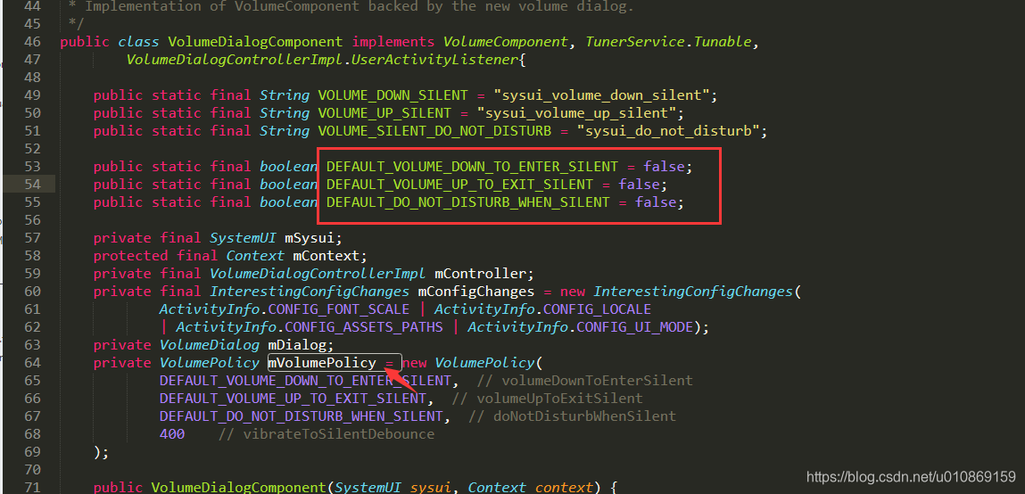Viewport: 1025px width, 494px height.
Task: Click VolumeDialogControllerImpl.UserActivityListener on line 47
Action: 321,60
